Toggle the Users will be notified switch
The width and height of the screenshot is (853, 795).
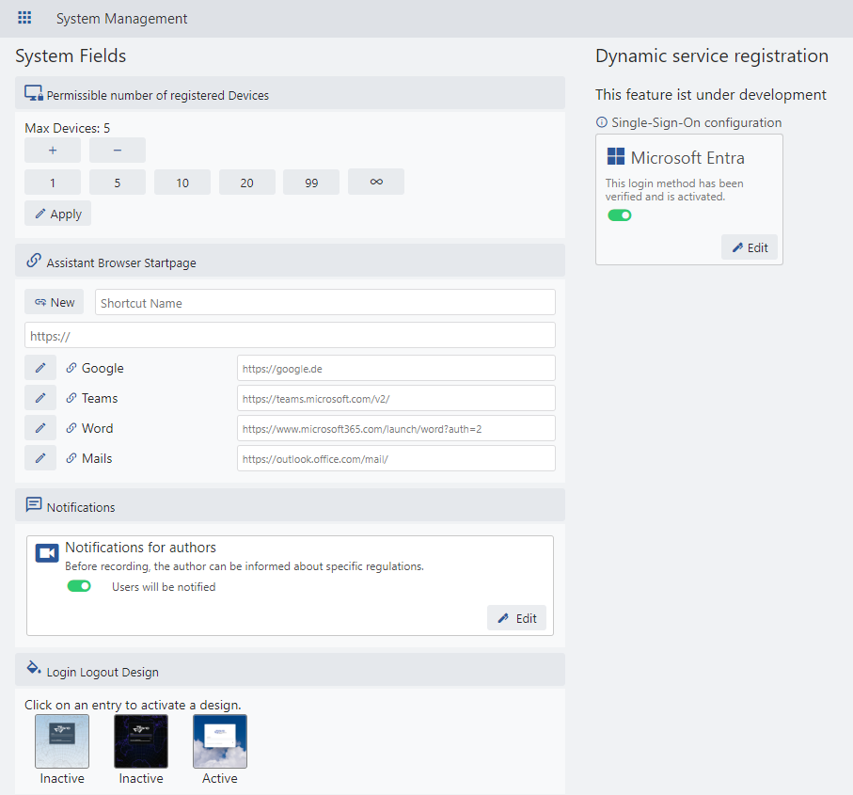(79, 586)
